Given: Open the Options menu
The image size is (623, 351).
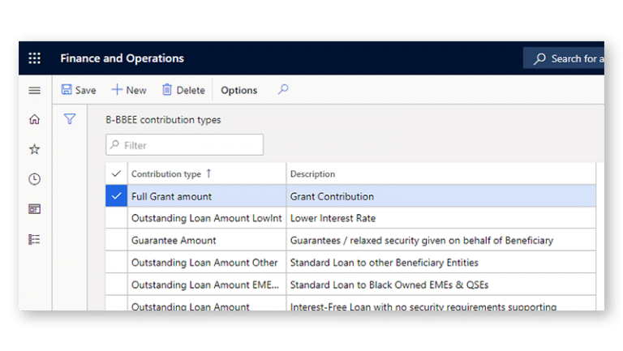Looking at the screenshot, I should click(x=238, y=90).
